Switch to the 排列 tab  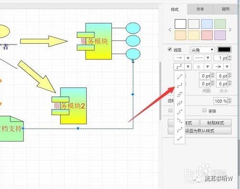pyautogui.click(x=226, y=9)
